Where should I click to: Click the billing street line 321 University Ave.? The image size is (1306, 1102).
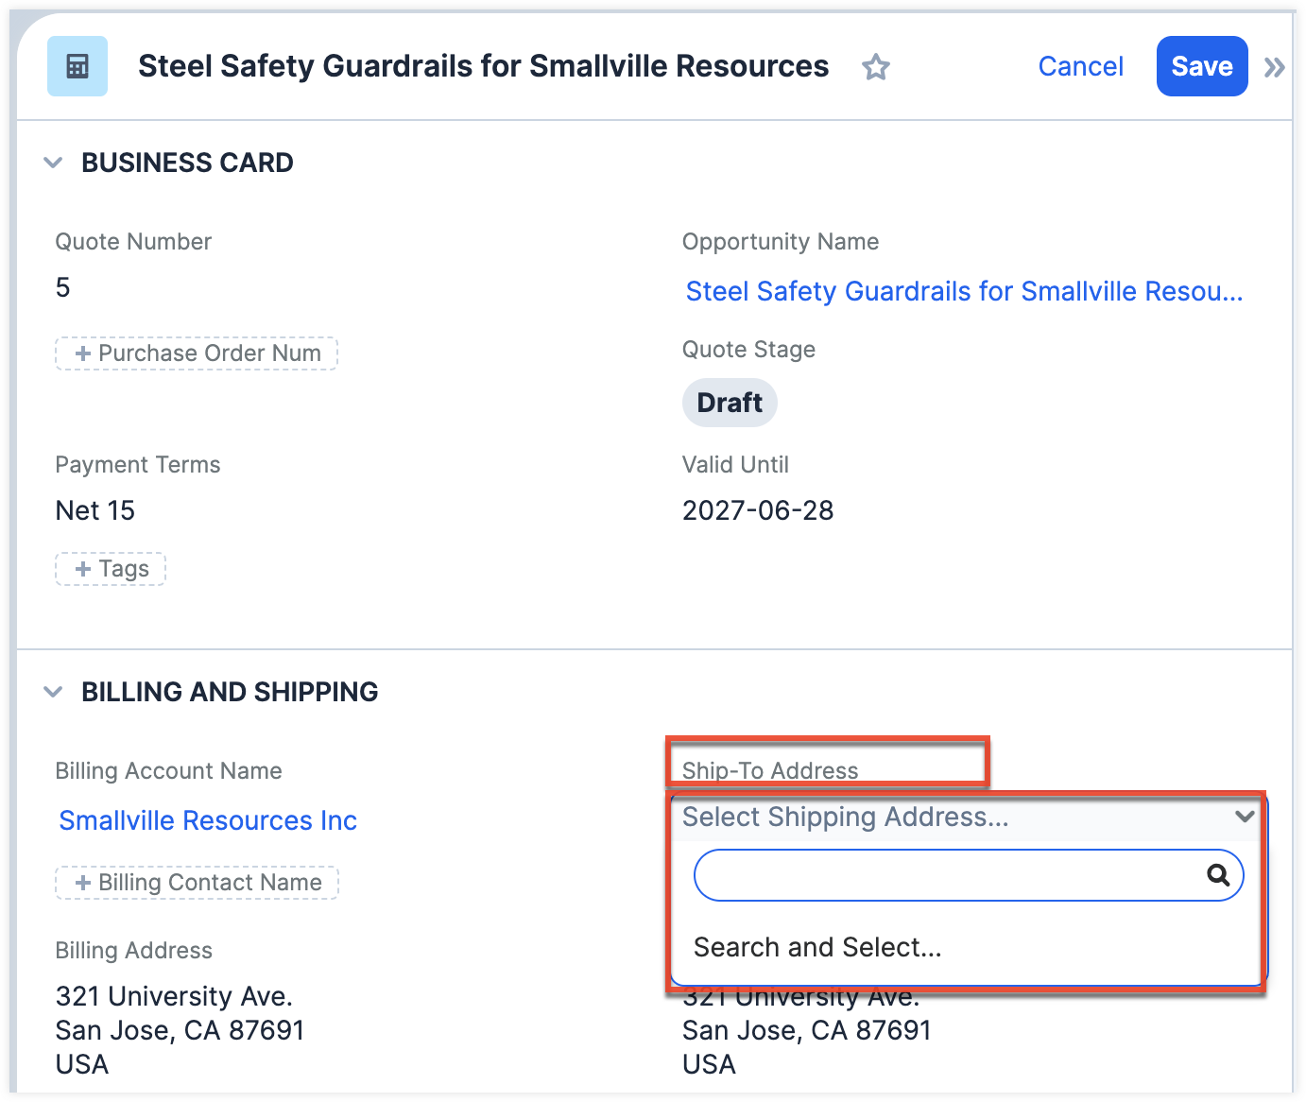(174, 996)
